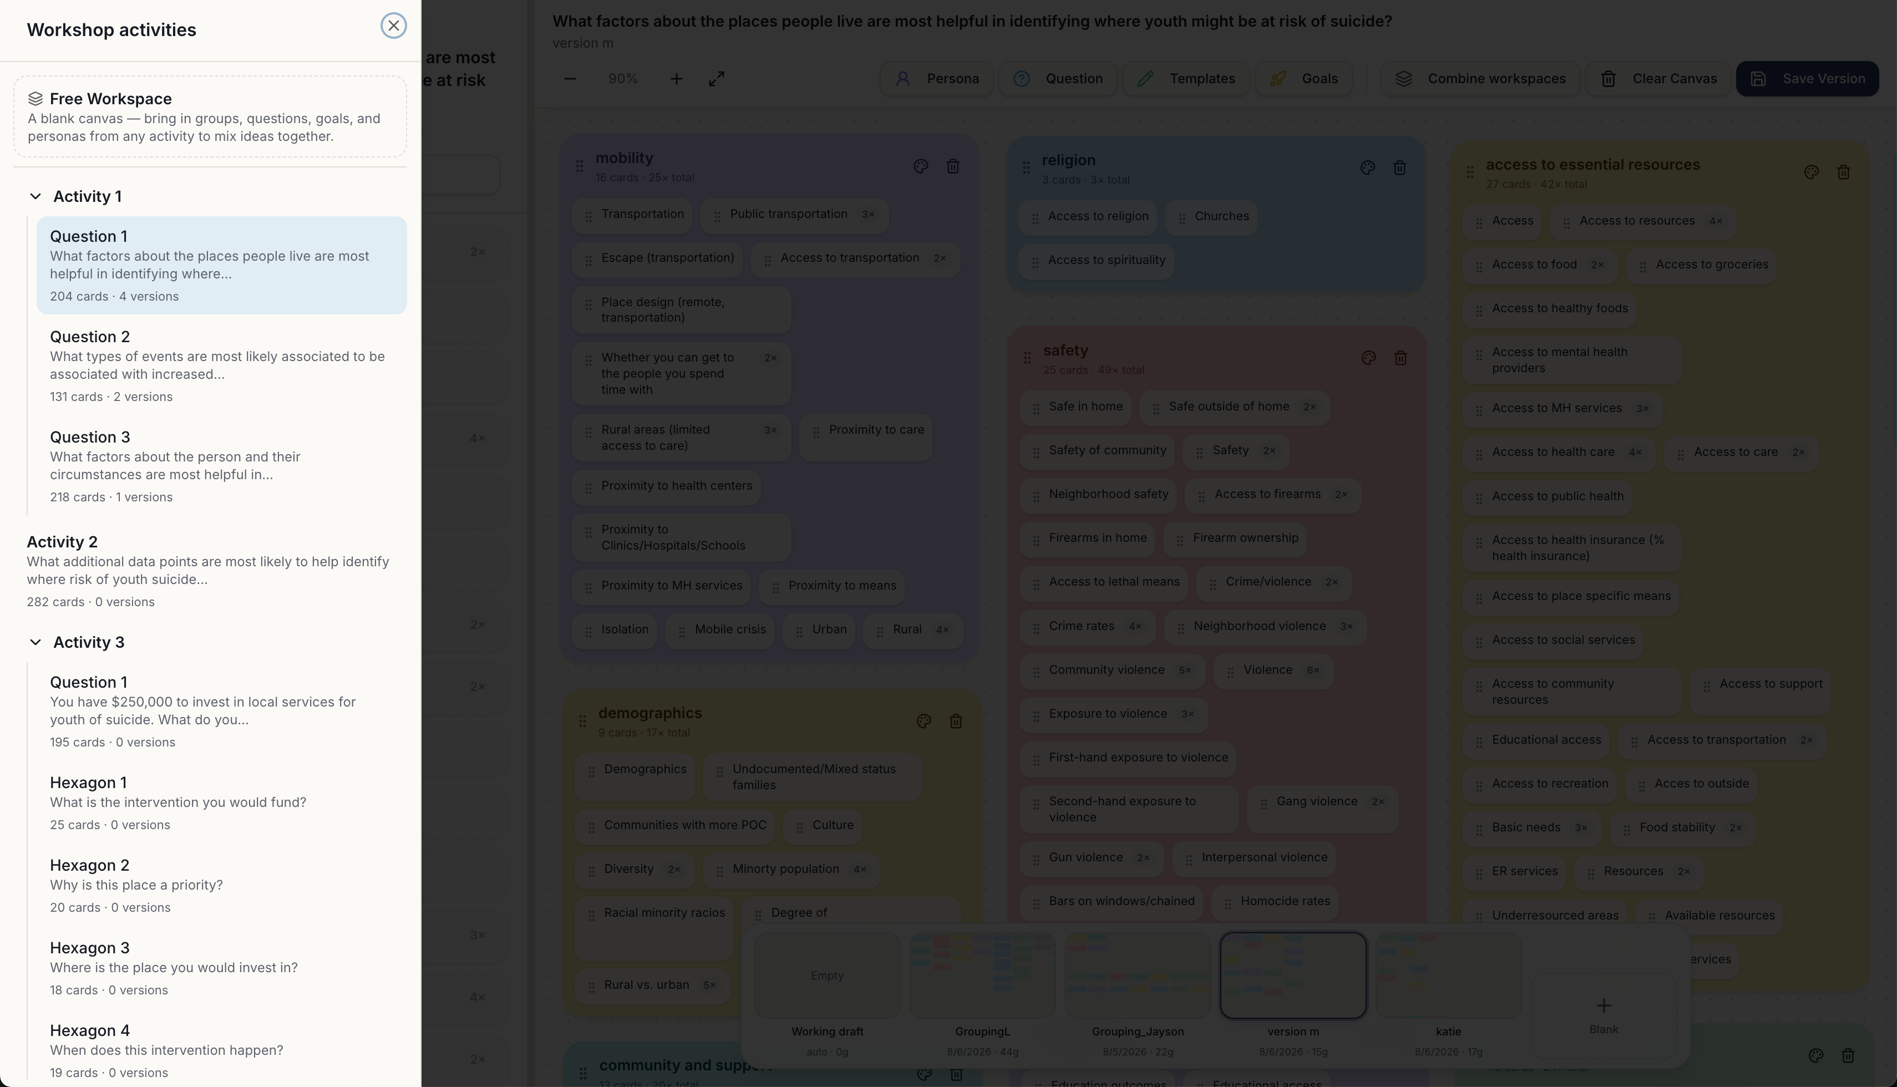Screen dimensions: 1897x1087
Task: Click the Firearm ownership card
Action: pos(1236,539)
